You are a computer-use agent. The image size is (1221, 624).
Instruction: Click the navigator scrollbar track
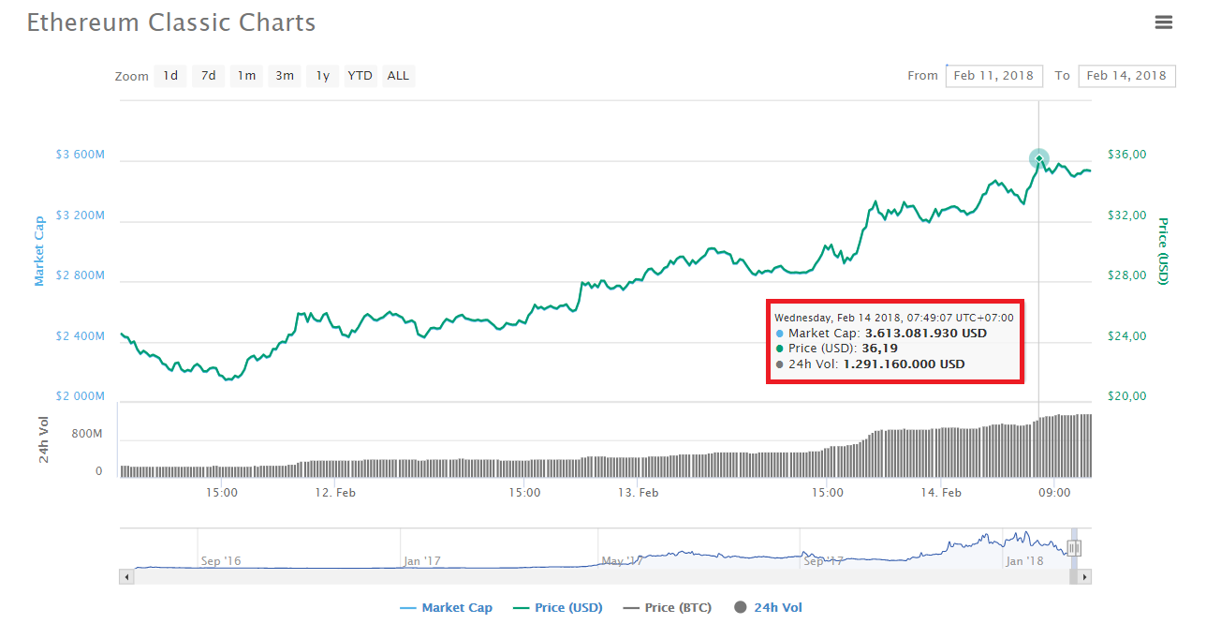coord(599,577)
